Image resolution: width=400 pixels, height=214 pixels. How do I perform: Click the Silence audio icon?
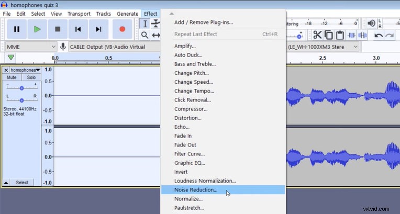pos(362,35)
